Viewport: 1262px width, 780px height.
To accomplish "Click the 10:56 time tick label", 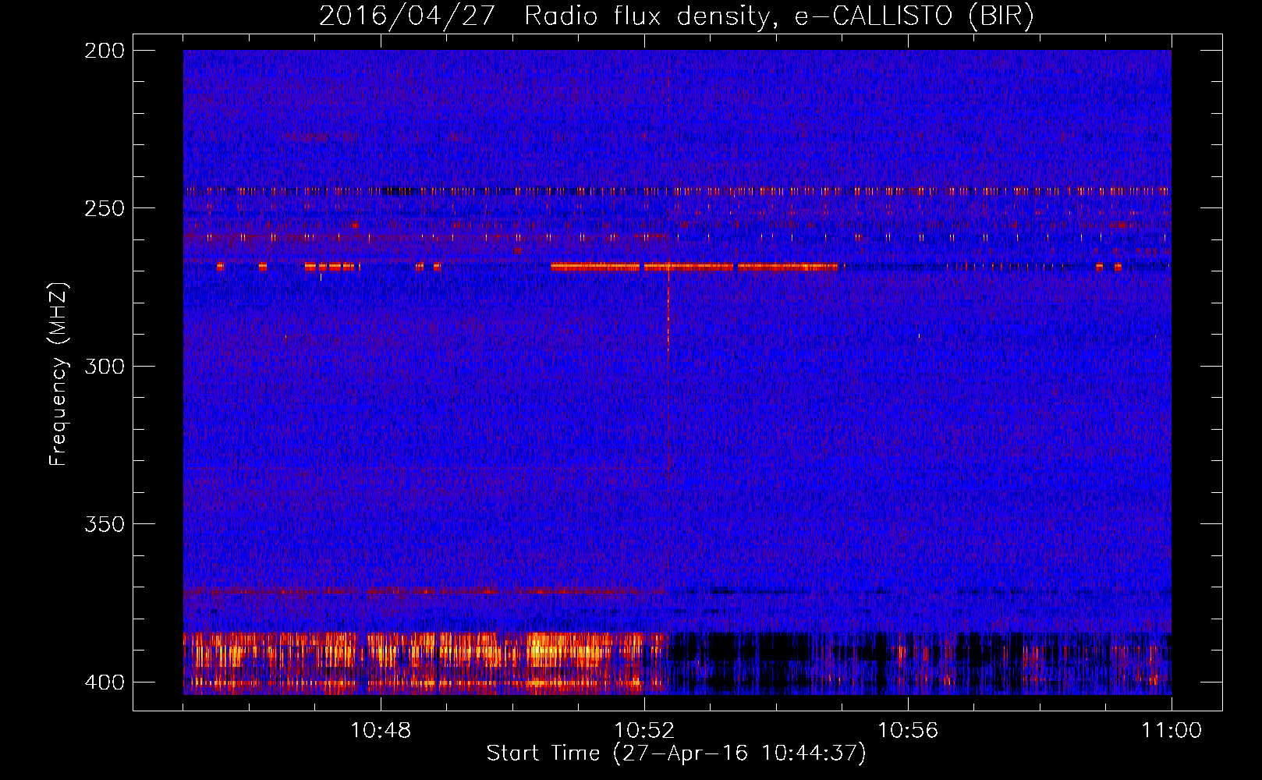I will click(908, 731).
